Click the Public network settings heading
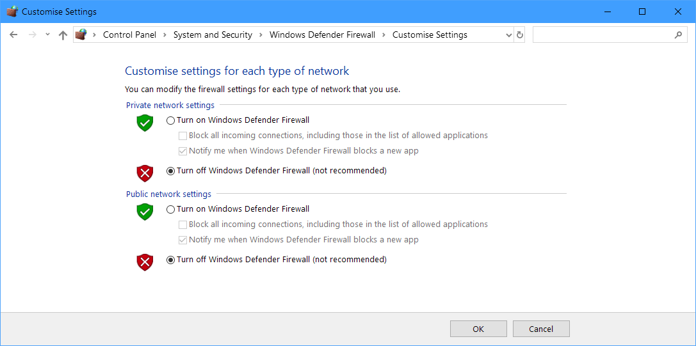This screenshot has height=346, width=696. pyautogui.click(x=168, y=194)
